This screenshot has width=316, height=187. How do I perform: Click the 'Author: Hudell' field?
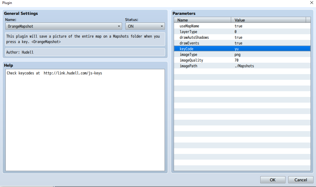click(x=85, y=52)
